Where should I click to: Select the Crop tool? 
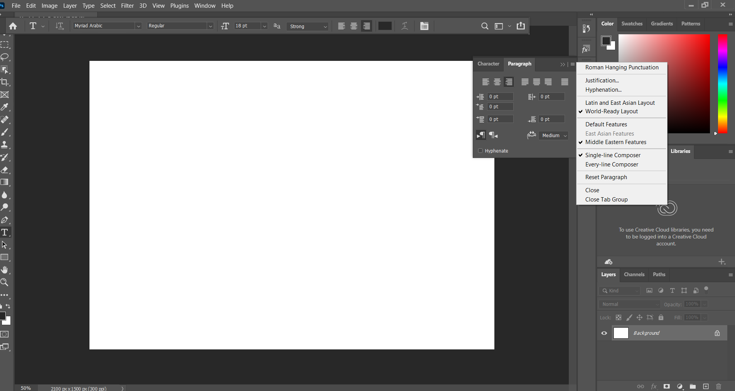5,82
